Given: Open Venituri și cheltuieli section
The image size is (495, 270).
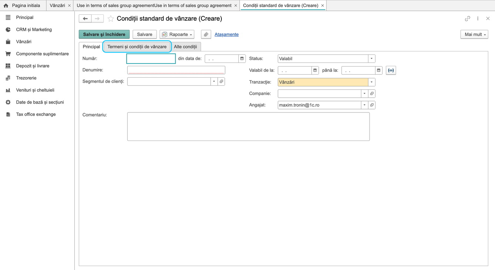Looking at the screenshot, I should point(37,90).
